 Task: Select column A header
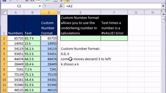click(x=16, y=13)
